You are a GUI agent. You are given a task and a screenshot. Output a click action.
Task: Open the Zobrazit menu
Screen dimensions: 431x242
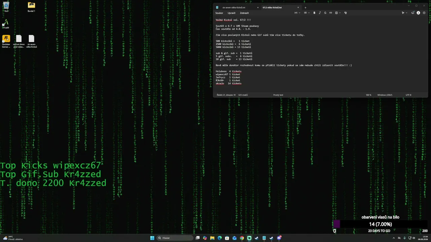click(244, 13)
